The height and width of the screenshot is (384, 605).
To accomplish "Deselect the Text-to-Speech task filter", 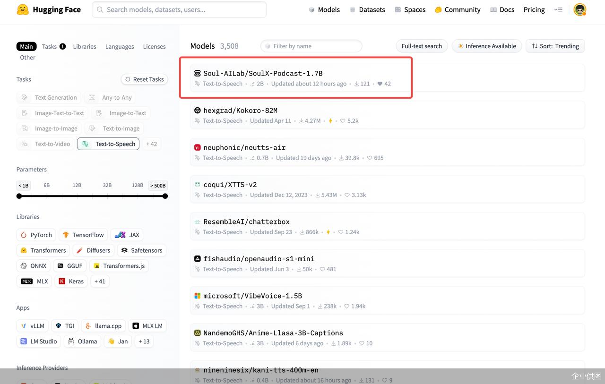I will pyautogui.click(x=108, y=144).
